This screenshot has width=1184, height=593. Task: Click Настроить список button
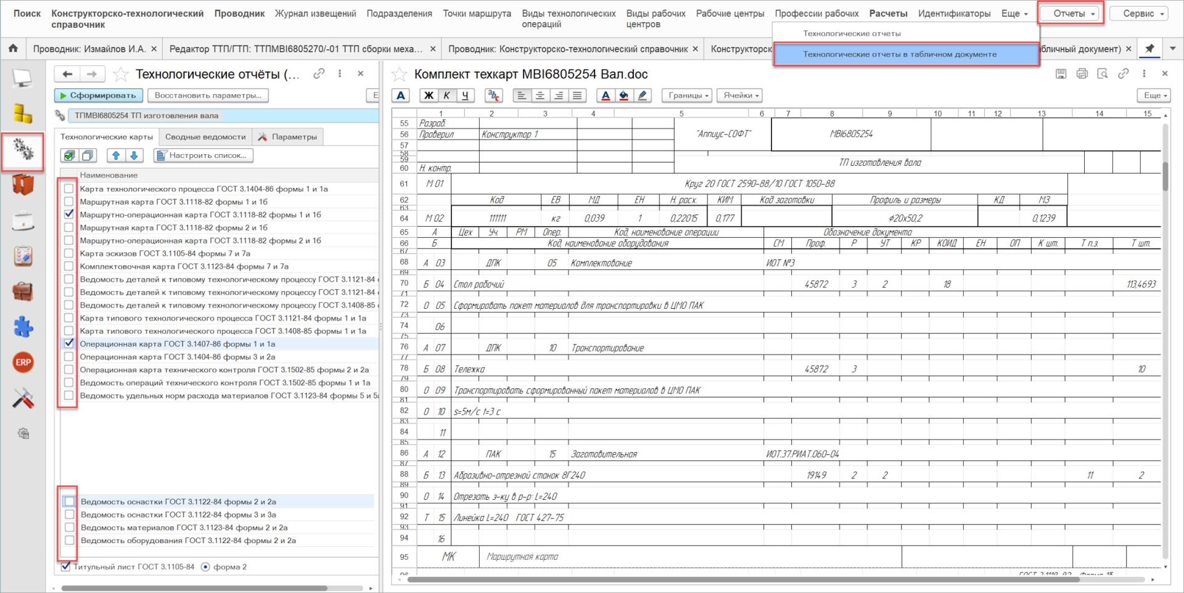tap(203, 155)
